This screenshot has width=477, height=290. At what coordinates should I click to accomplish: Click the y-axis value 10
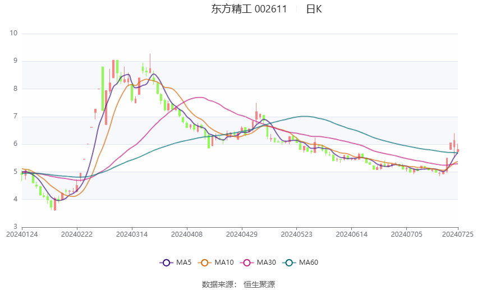(13, 33)
